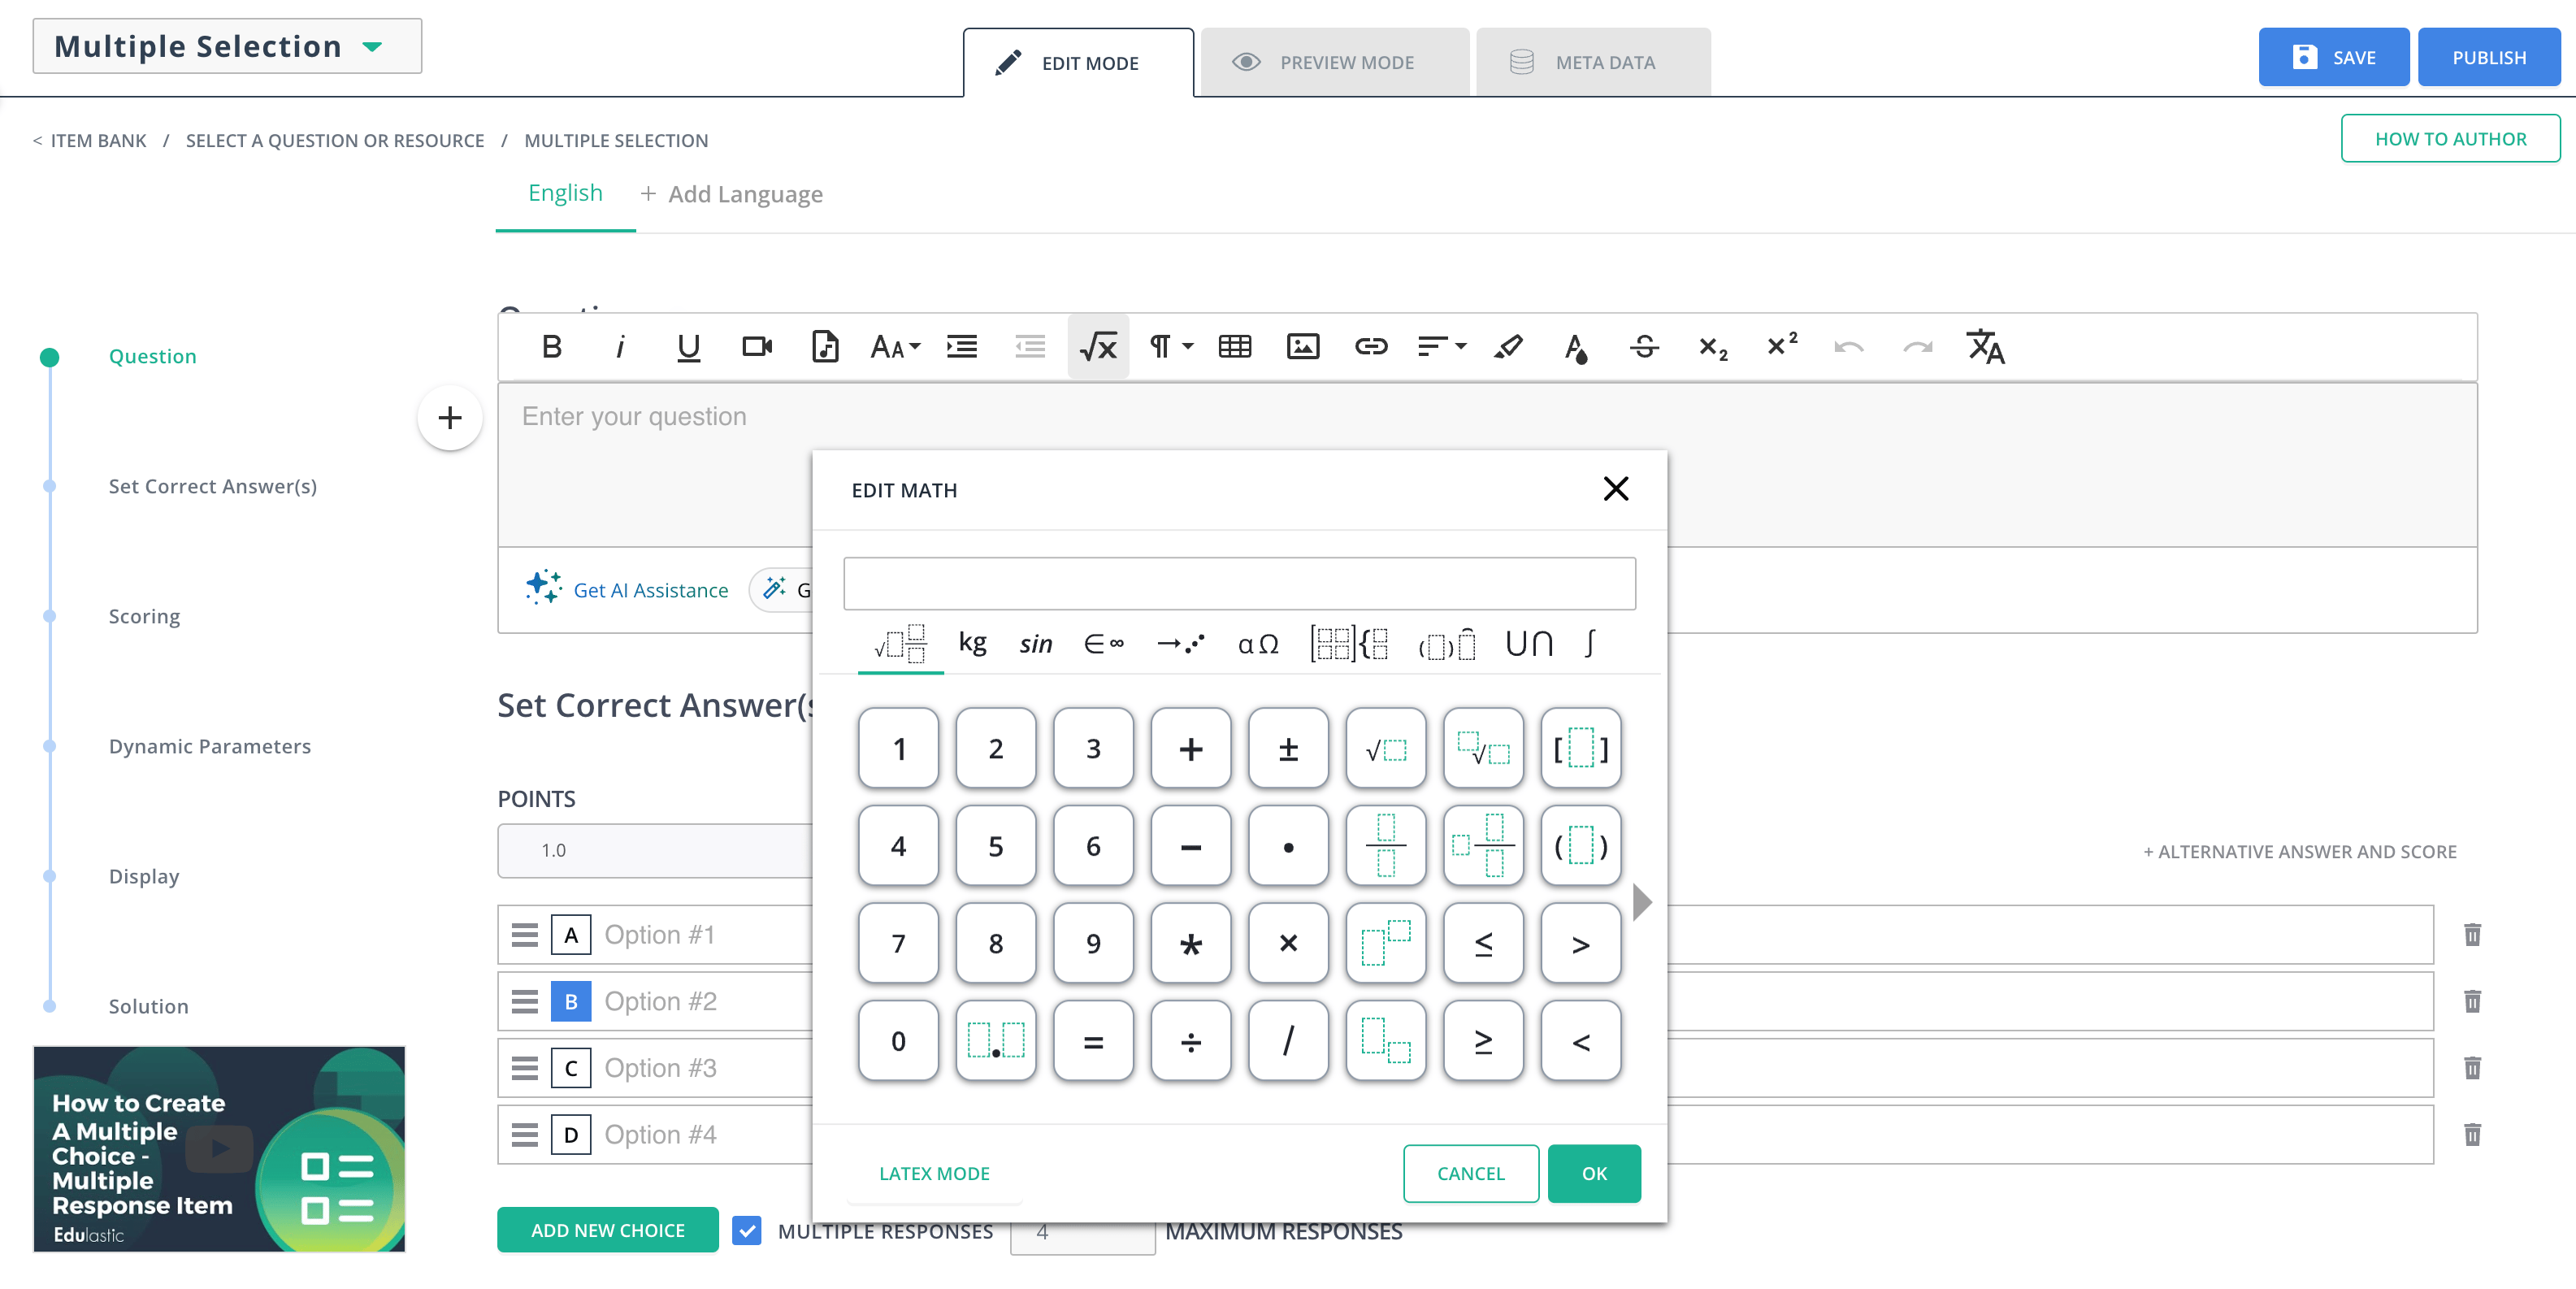Open the union intersection sets keypad tab
Screen dimensions: 2576x1289
click(x=1528, y=644)
